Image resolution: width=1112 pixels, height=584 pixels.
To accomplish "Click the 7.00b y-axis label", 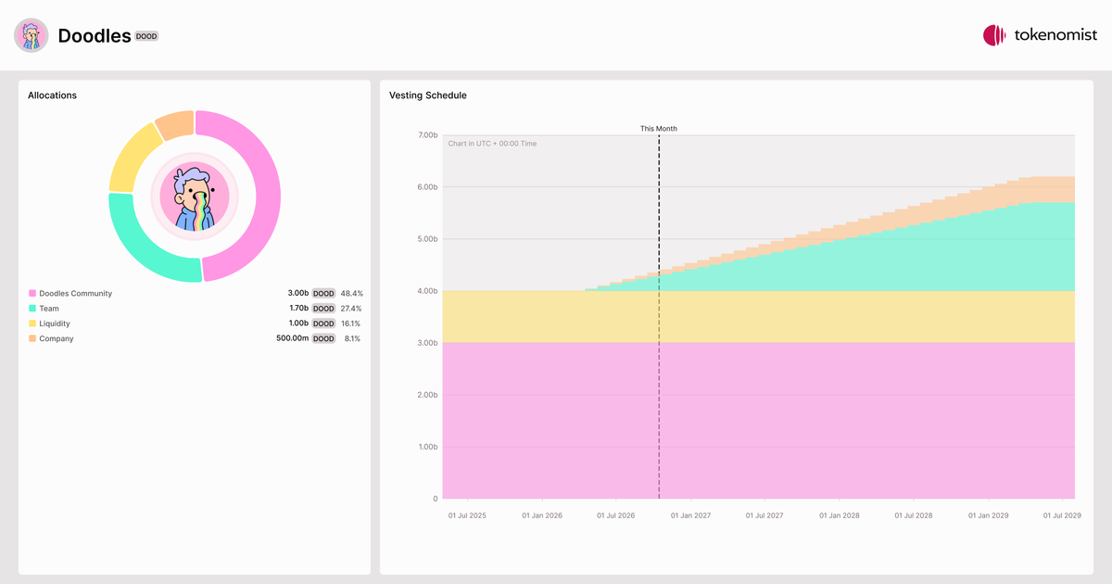I will (x=426, y=135).
